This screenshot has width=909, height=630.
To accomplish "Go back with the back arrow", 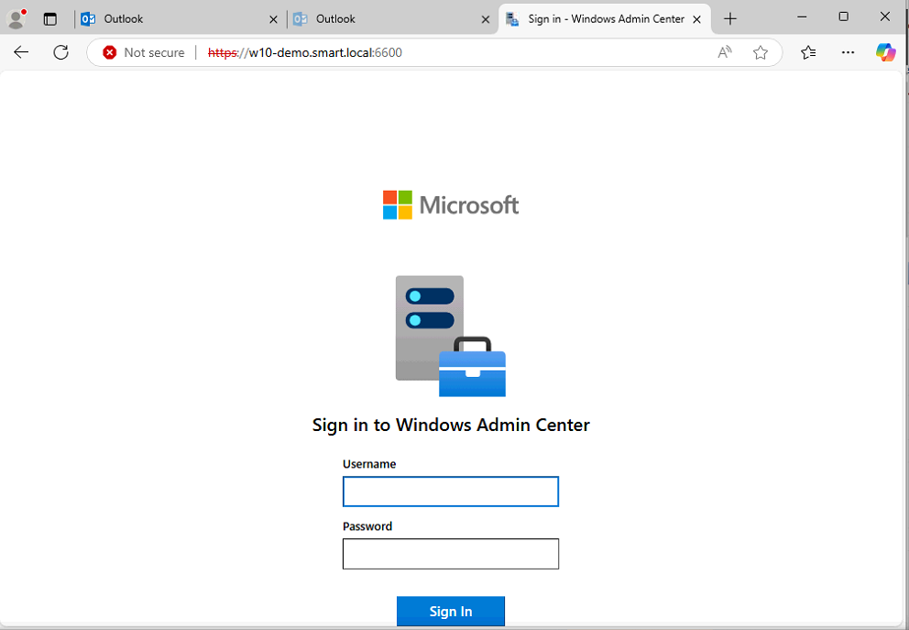I will [21, 52].
